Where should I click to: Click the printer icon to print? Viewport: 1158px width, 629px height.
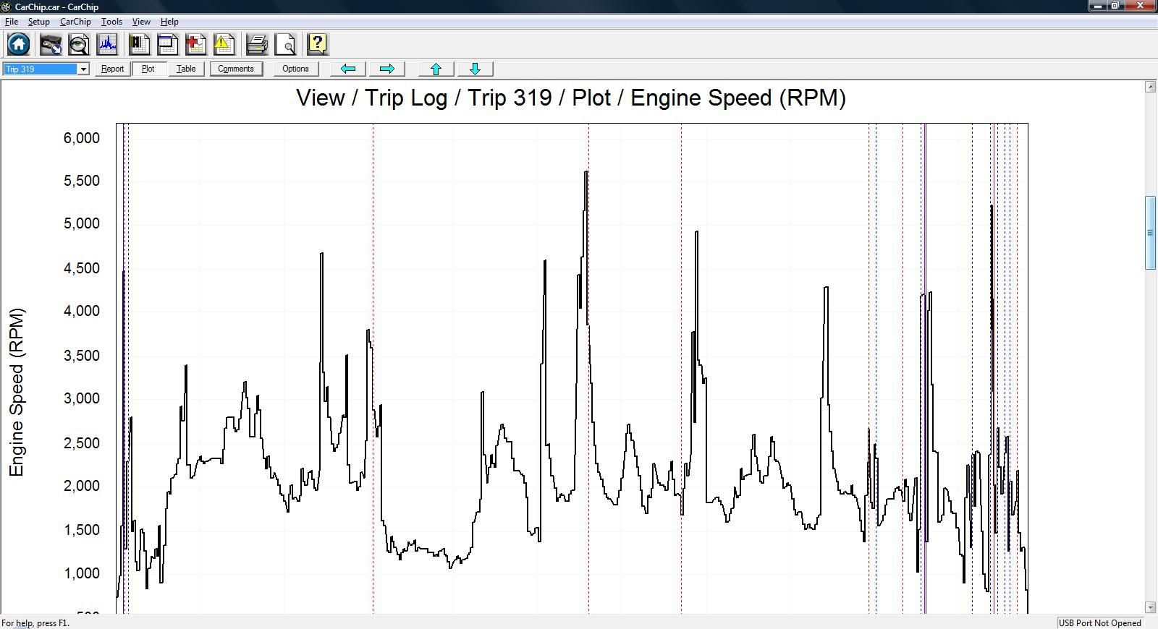click(256, 45)
